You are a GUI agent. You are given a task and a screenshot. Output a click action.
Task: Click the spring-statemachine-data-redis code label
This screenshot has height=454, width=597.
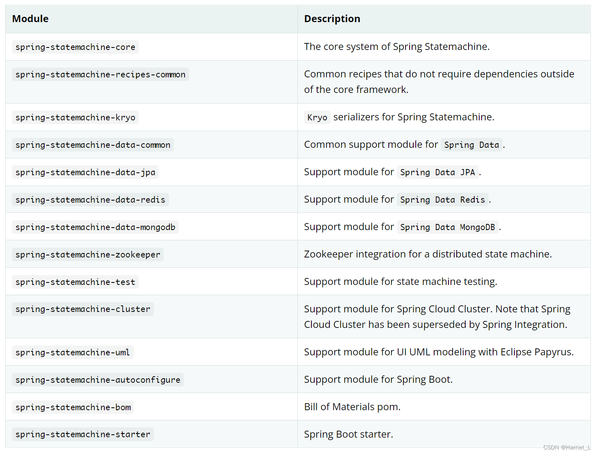[x=90, y=200]
